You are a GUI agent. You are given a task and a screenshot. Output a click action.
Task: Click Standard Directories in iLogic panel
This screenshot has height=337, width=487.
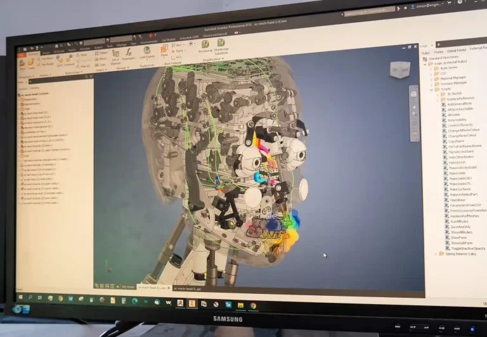(441, 58)
